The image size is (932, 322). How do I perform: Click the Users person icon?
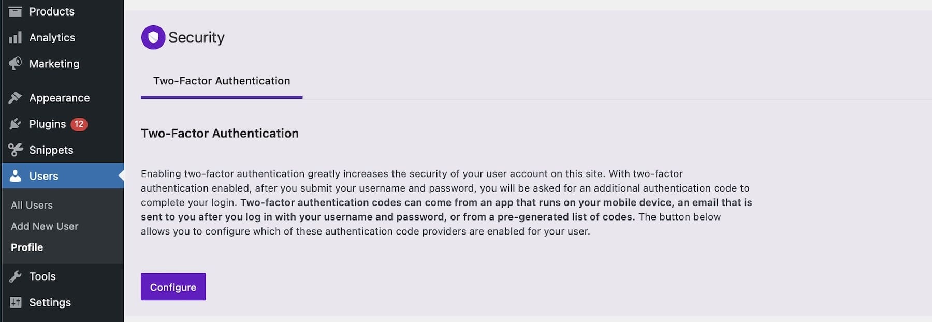(16, 176)
